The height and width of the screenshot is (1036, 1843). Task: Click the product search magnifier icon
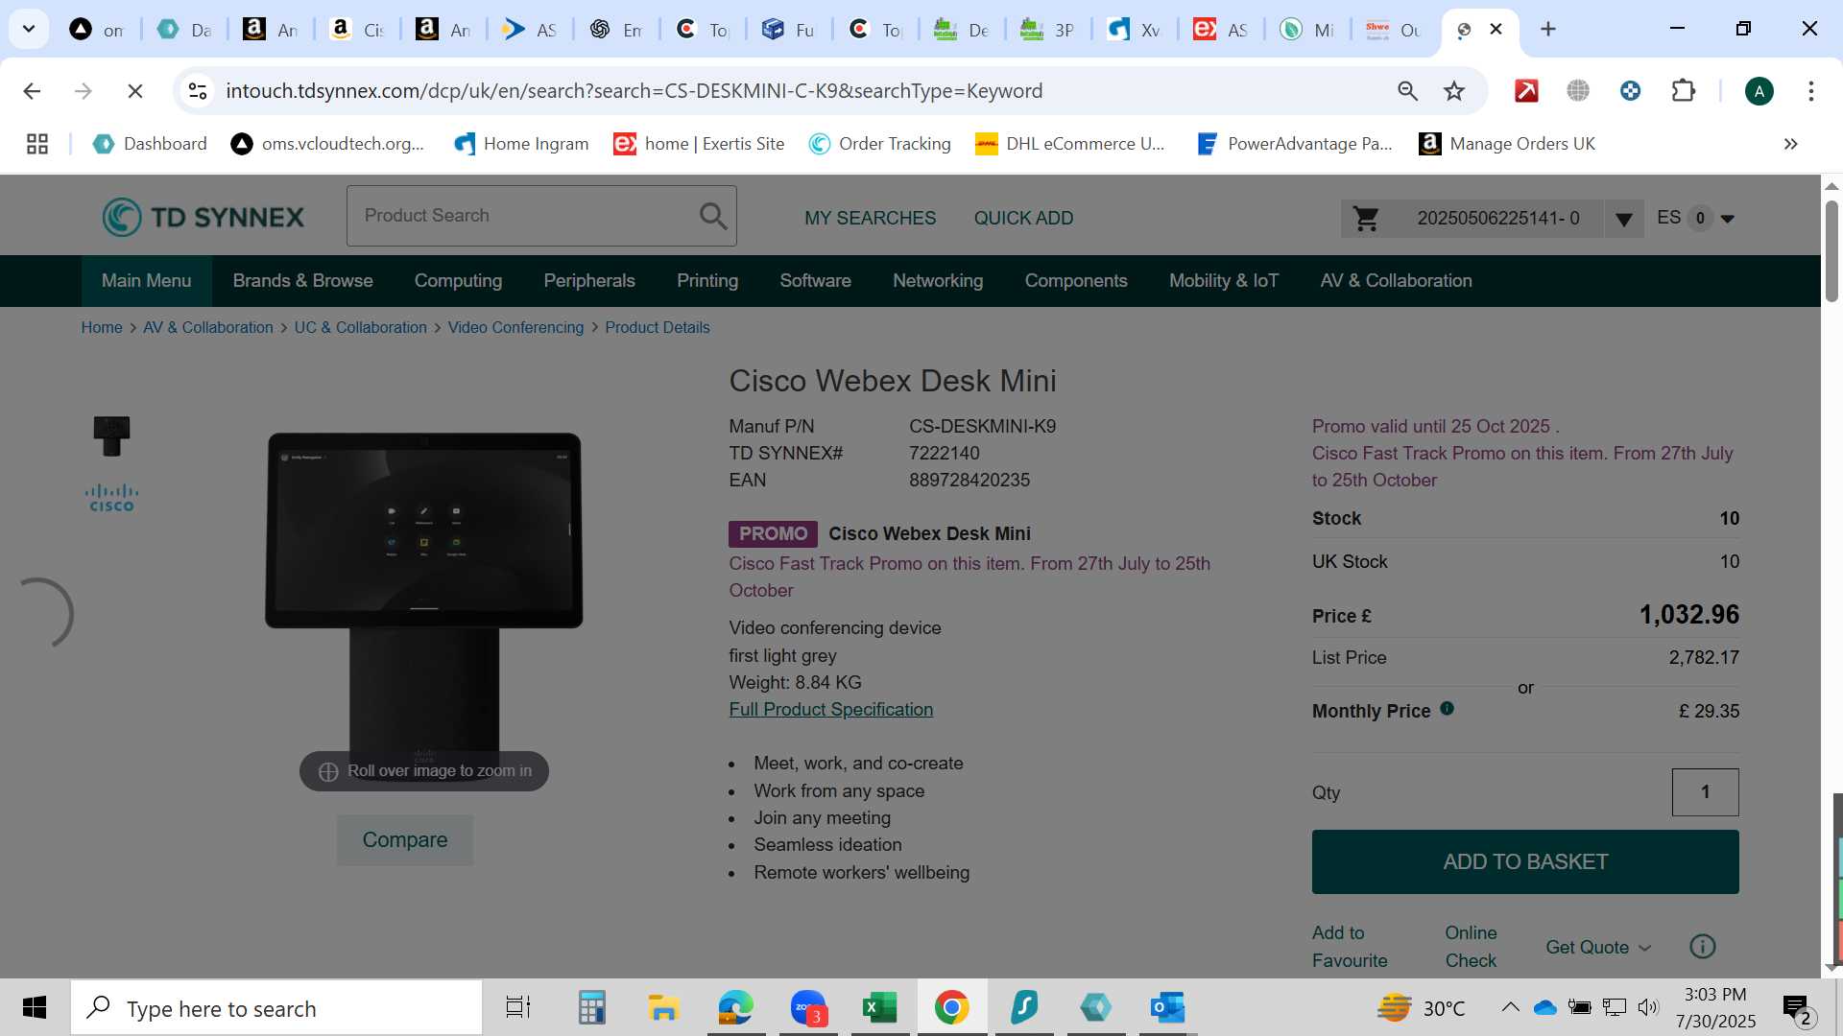712,216
